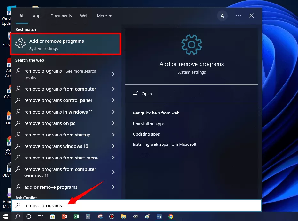Open File Explorer on the taskbar
The image size is (298, 221).
pos(124,217)
